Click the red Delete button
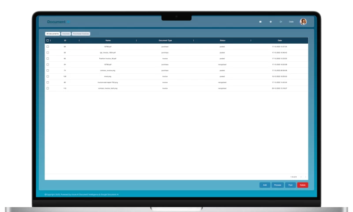 coord(303,185)
